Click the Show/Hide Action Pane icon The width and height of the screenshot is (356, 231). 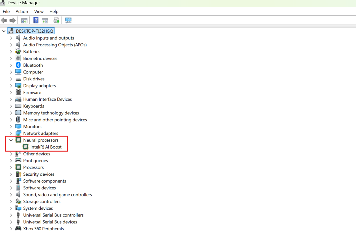[x=45, y=20]
